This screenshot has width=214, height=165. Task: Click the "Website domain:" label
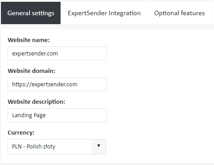click(x=31, y=71)
